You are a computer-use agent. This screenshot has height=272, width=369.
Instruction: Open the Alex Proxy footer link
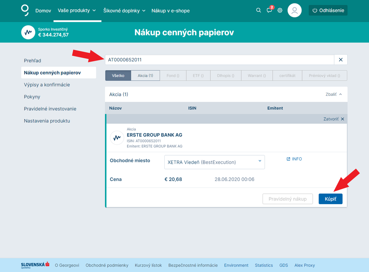[305, 265]
